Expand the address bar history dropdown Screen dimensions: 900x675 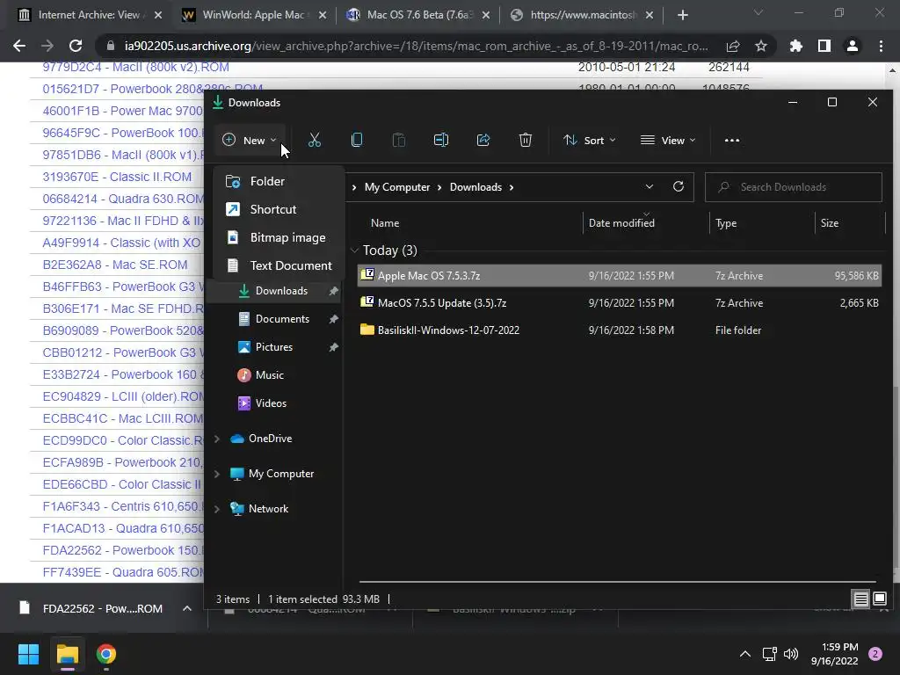(x=650, y=186)
